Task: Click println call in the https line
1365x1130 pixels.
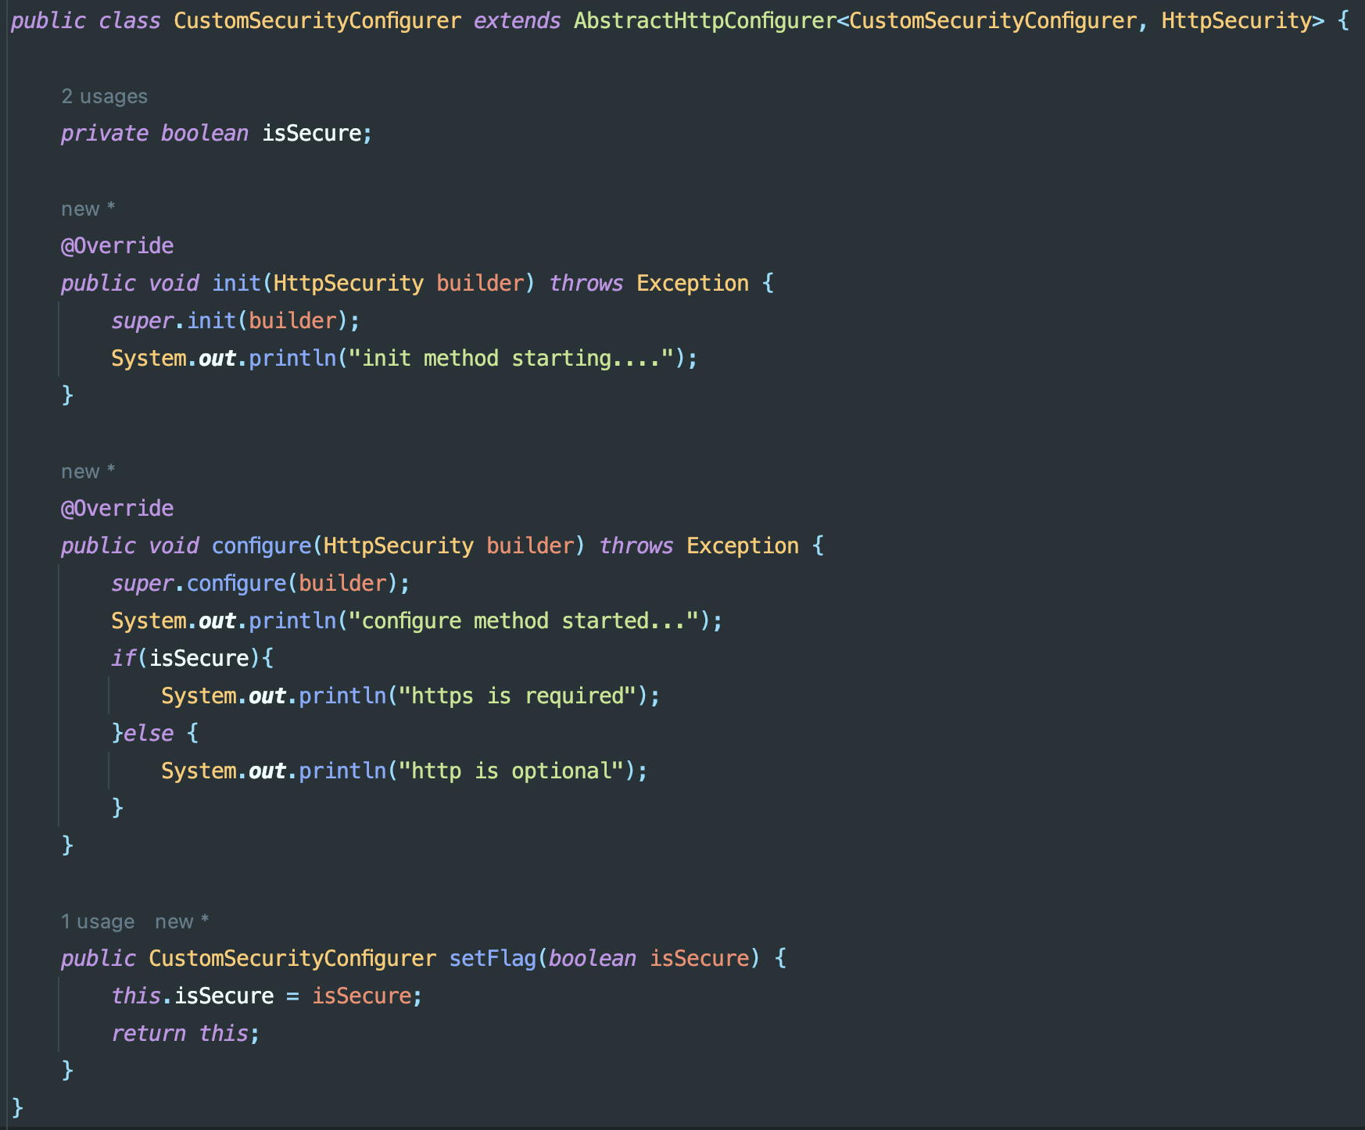Action: pyautogui.click(x=342, y=696)
